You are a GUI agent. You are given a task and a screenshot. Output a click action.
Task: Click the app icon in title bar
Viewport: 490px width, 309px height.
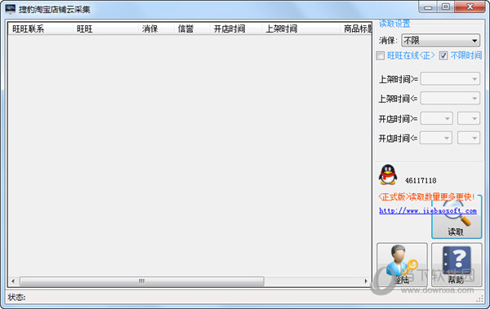(11, 9)
